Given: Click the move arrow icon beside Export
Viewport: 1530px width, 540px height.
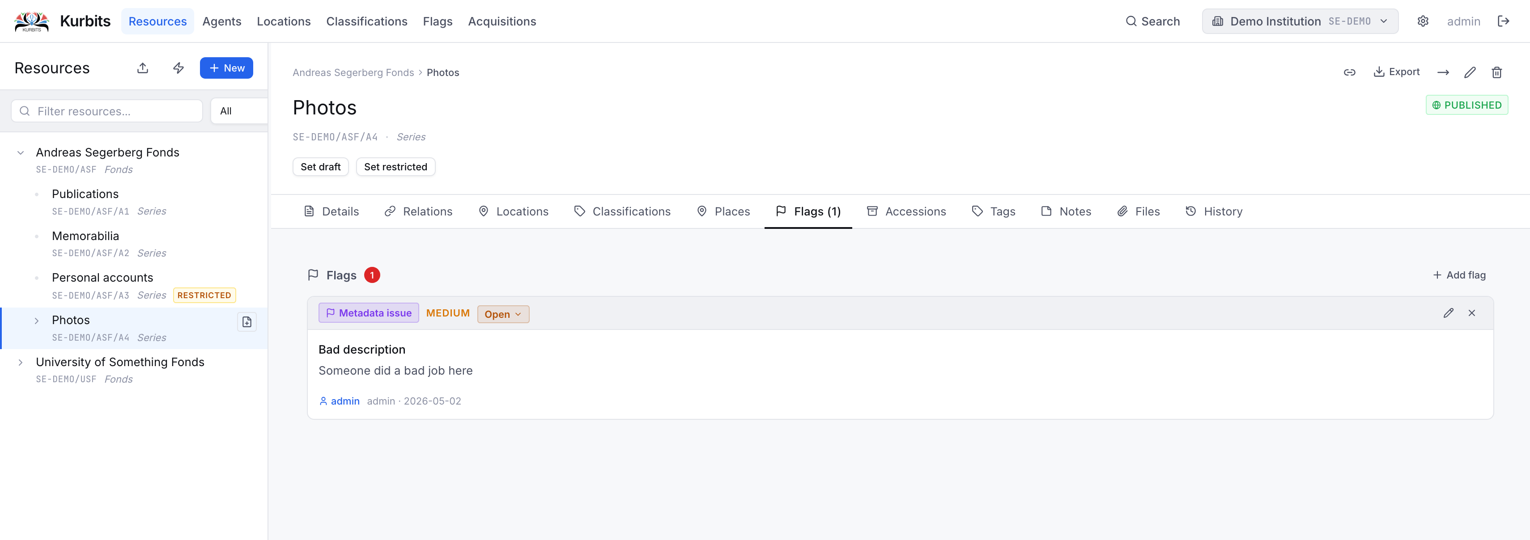Looking at the screenshot, I should [x=1443, y=72].
